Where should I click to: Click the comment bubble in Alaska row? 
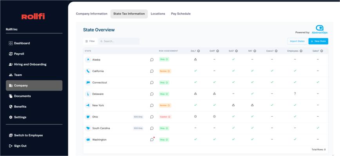click(x=152, y=60)
